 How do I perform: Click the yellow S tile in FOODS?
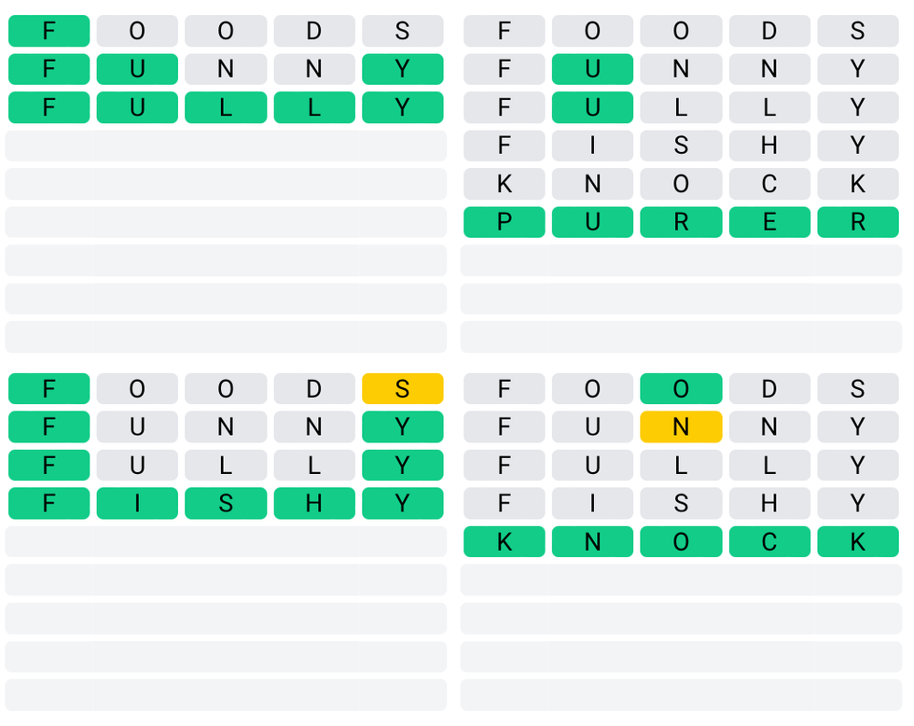pos(402,389)
